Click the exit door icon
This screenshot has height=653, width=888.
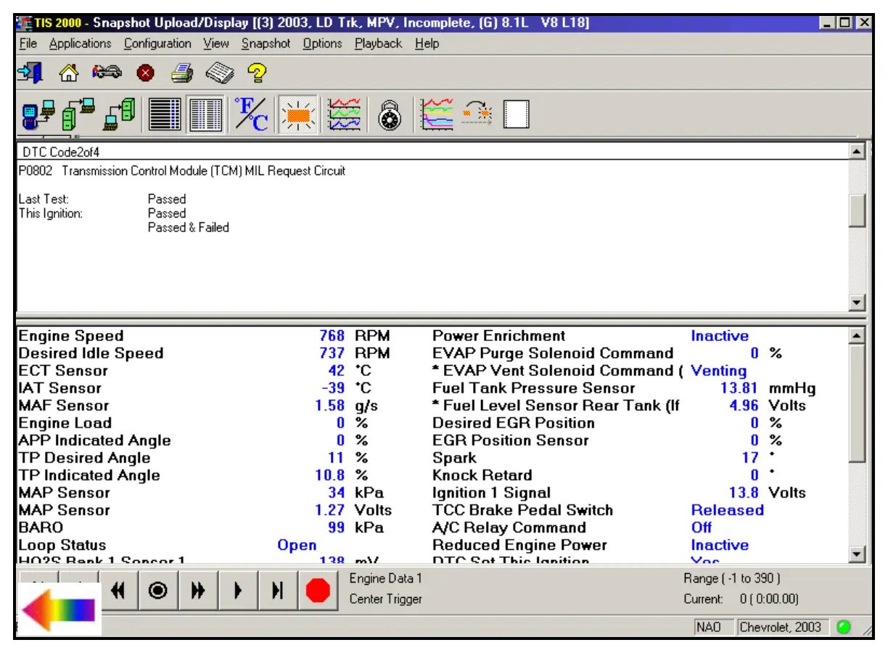point(30,73)
